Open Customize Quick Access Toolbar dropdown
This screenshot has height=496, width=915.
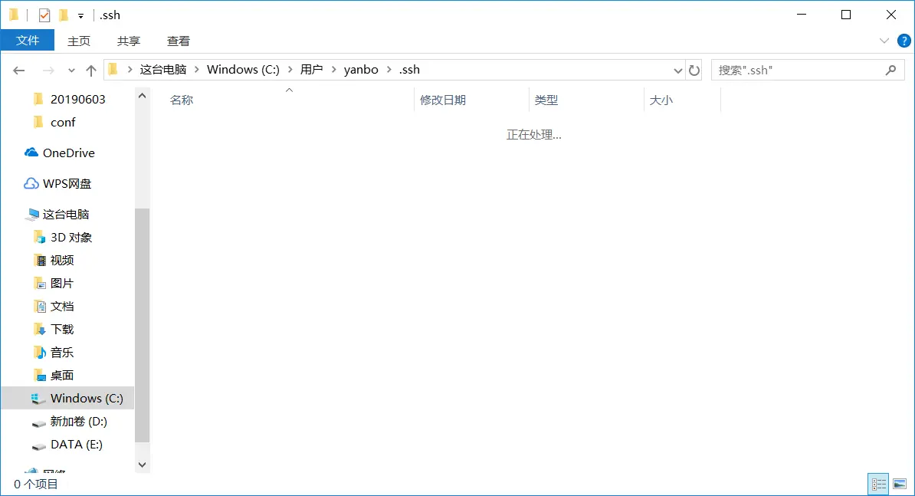[80, 15]
